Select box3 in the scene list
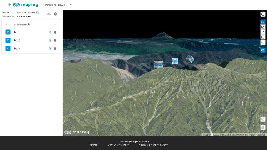The image size is (267, 150). click(17, 48)
